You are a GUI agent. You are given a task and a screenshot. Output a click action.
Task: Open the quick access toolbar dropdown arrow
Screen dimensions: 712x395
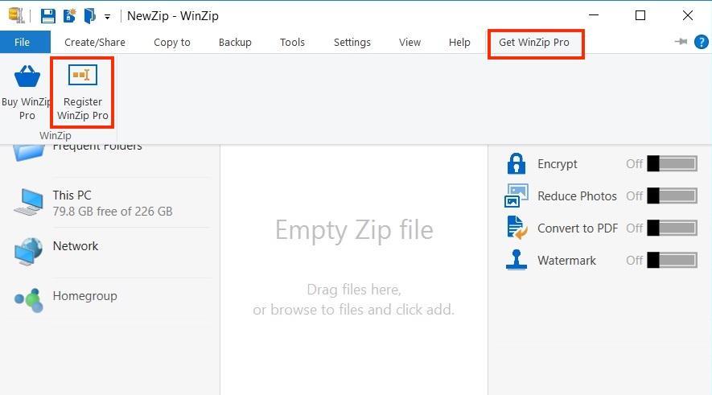pyautogui.click(x=107, y=17)
